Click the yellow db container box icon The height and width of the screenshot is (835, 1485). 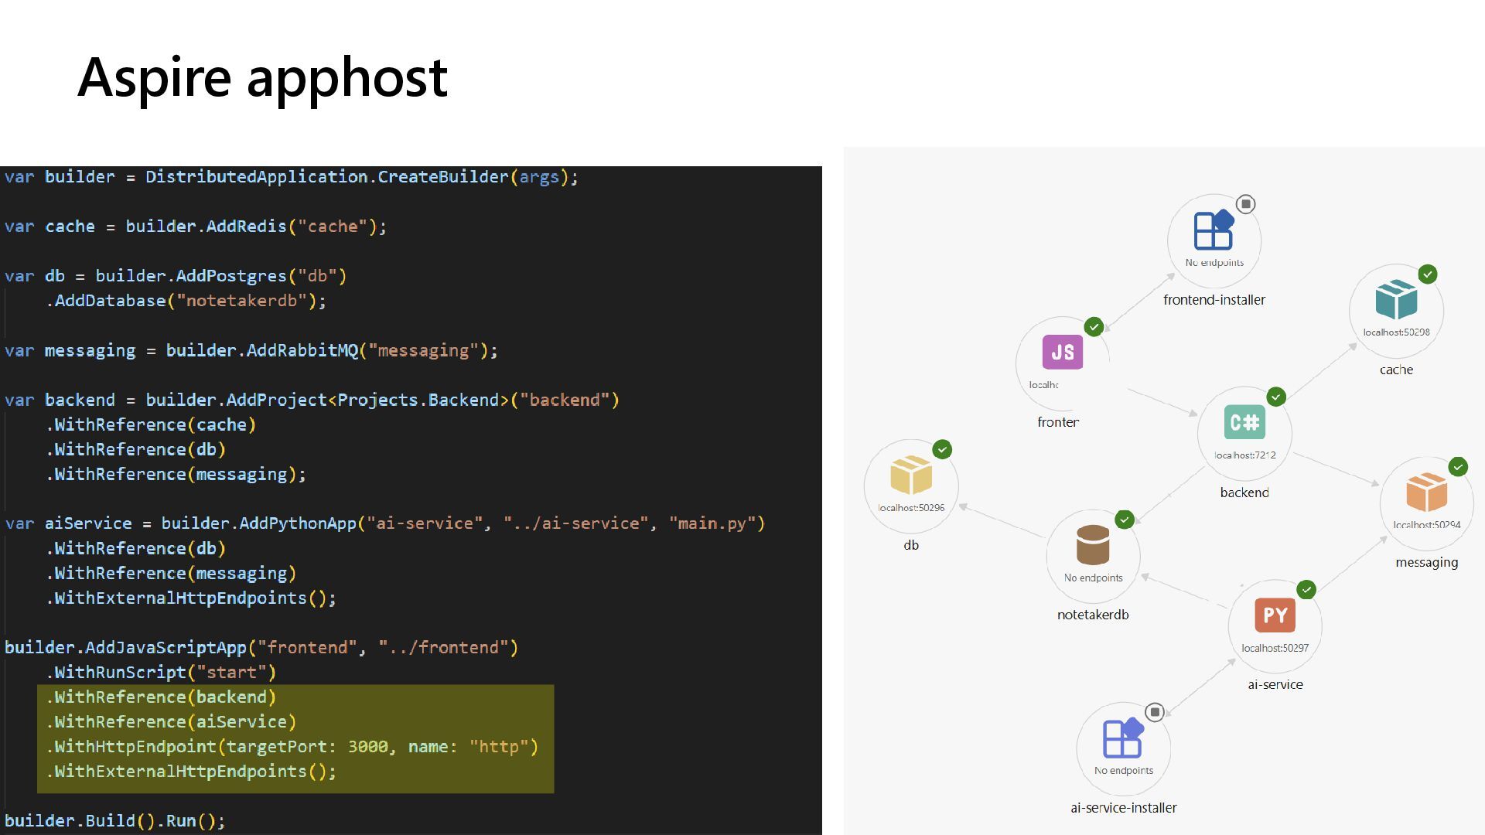[x=911, y=475]
